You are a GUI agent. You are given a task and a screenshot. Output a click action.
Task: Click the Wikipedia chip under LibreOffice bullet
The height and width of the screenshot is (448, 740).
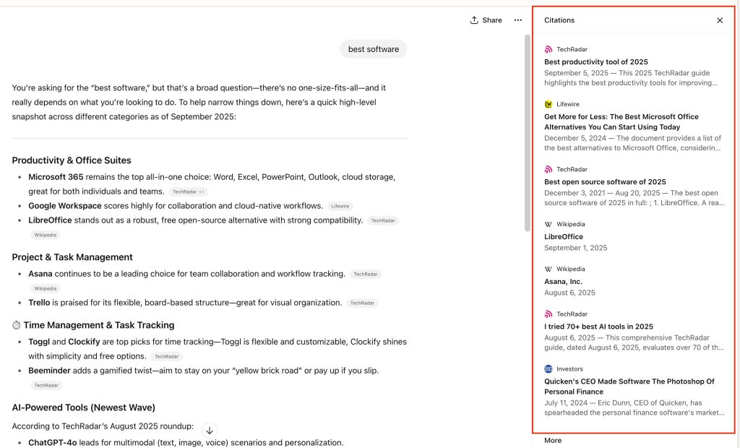45,235
